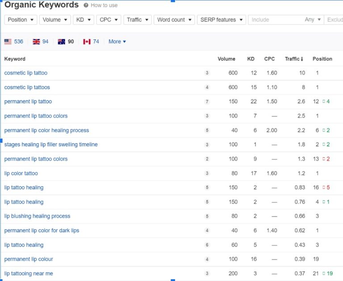The height and width of the screenshot is (281, 343).
Task: Open the Position filter dropdown
Action: (x=21, y=20)
